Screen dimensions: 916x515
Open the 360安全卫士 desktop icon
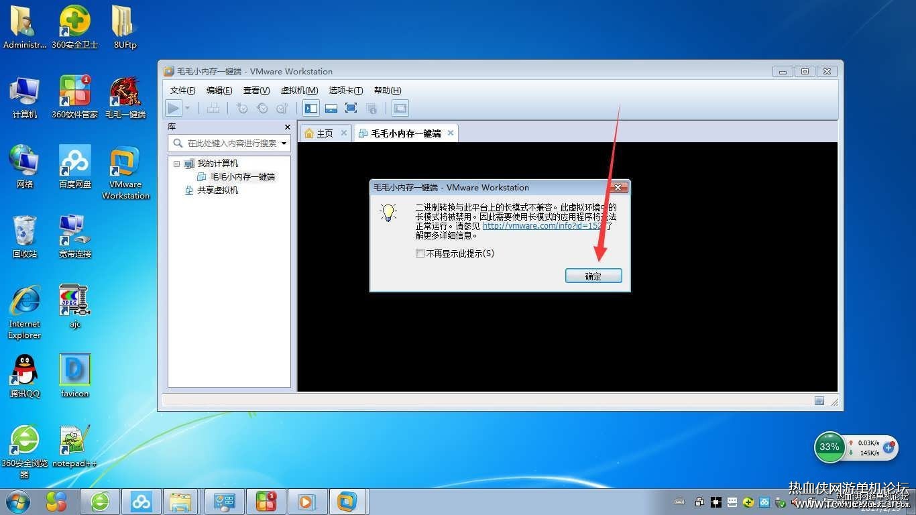[x=75, y=27]
